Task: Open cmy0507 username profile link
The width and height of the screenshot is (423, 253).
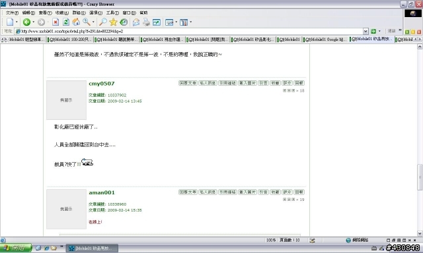Action: pos(102,84)
